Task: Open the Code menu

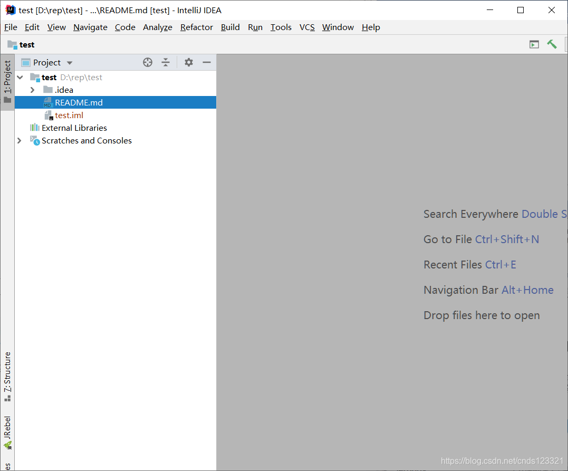Action: pyautogui.click(x=125, y=27)
